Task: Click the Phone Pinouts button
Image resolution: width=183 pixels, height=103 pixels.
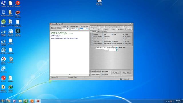Action: click(95, 74)
